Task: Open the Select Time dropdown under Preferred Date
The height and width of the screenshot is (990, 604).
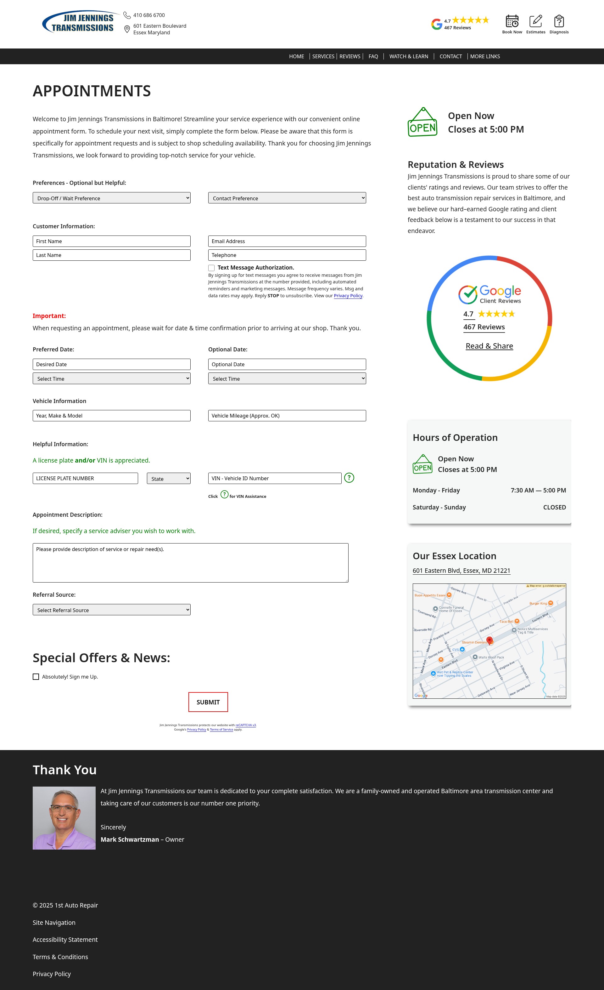Action: coord(112,378)
